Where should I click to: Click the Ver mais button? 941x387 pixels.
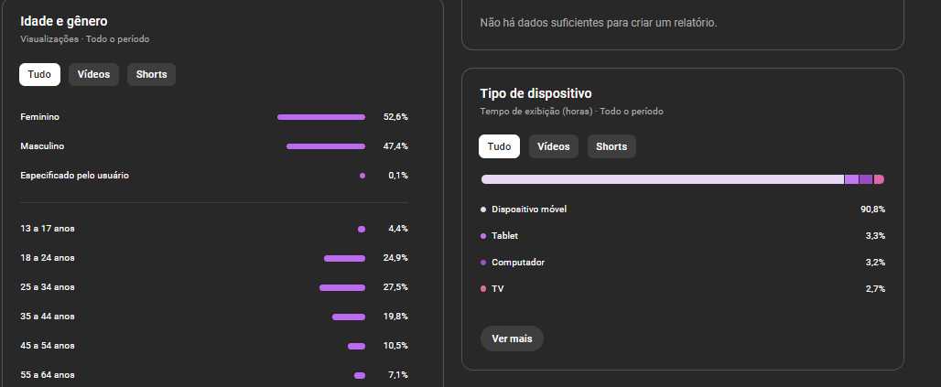512,339
